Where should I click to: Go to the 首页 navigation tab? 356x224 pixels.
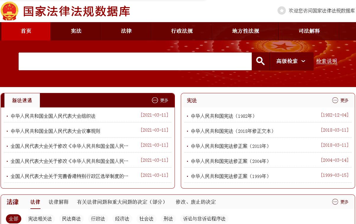(x=26, y=31)
